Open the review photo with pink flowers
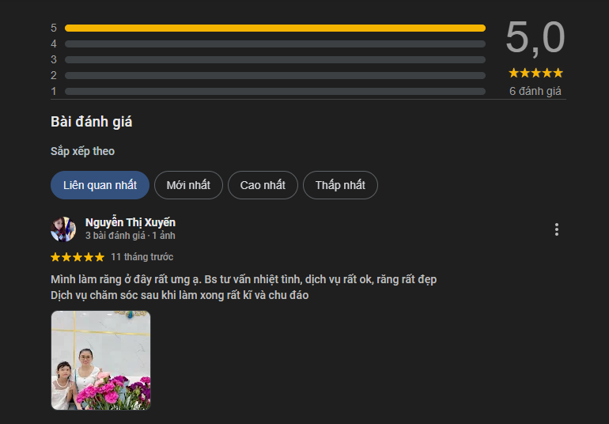This screenshot has width=609, height=424. [100, 360]
